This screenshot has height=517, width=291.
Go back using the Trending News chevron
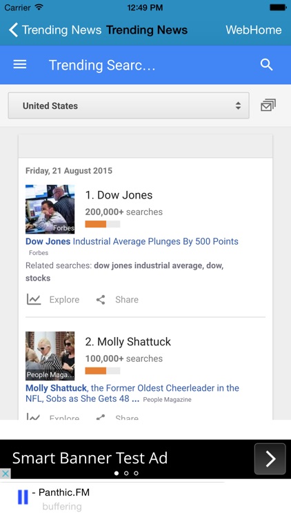coord(13,30)
